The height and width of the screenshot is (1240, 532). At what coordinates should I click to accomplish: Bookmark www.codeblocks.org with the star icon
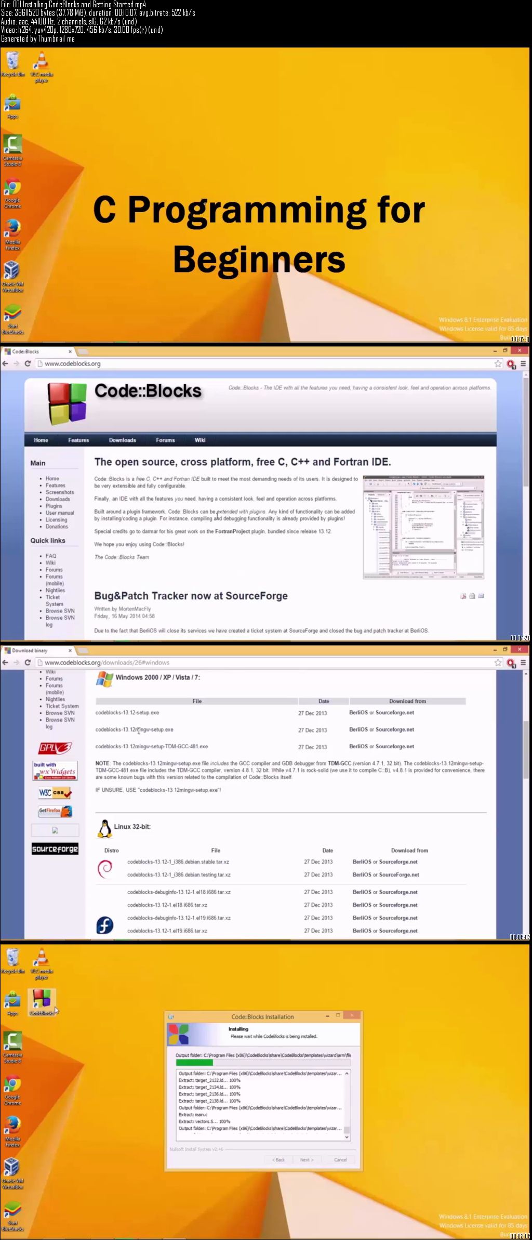(498, 364)
